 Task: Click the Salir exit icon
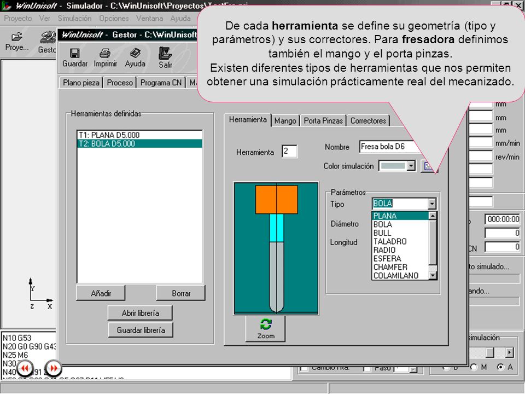pos(165,54)
